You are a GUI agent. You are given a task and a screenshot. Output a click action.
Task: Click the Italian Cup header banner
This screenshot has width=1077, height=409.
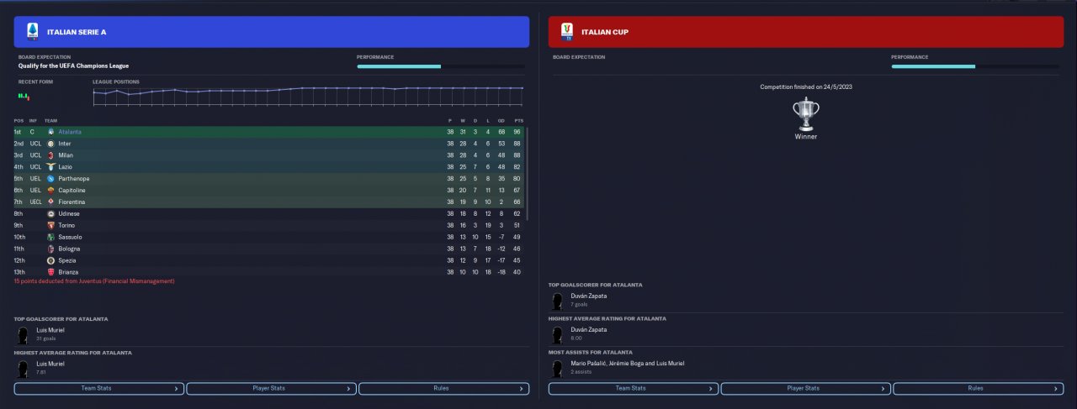805,32
